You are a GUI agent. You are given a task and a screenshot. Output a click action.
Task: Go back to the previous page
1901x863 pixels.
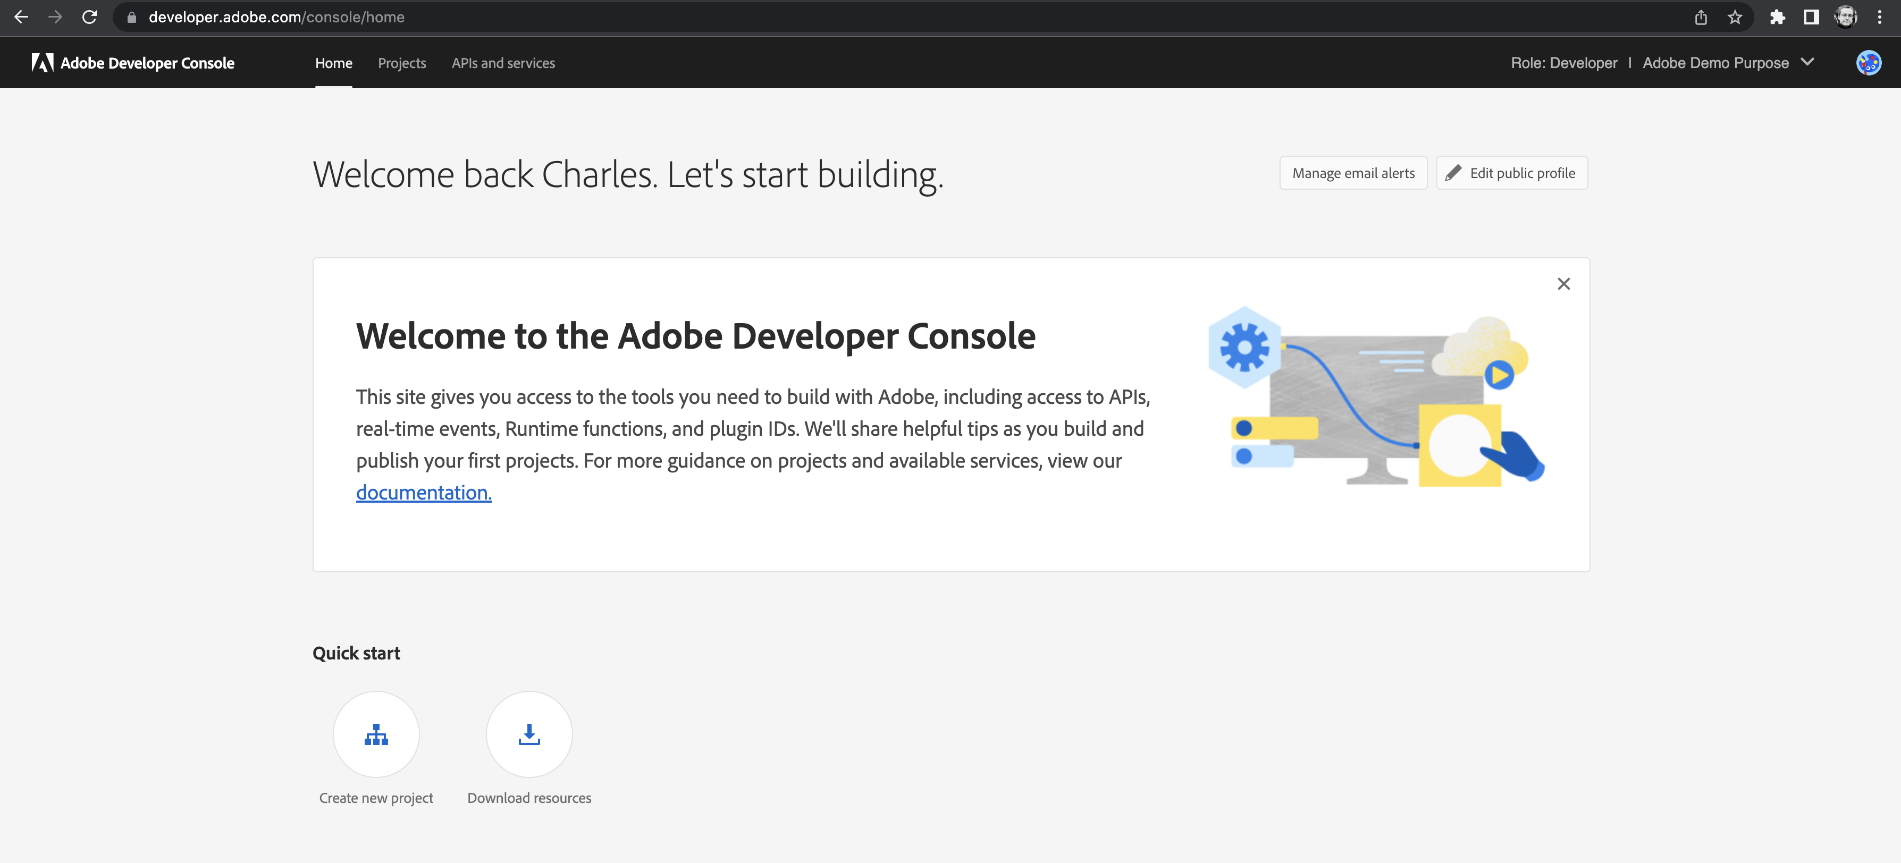[21, 17]
